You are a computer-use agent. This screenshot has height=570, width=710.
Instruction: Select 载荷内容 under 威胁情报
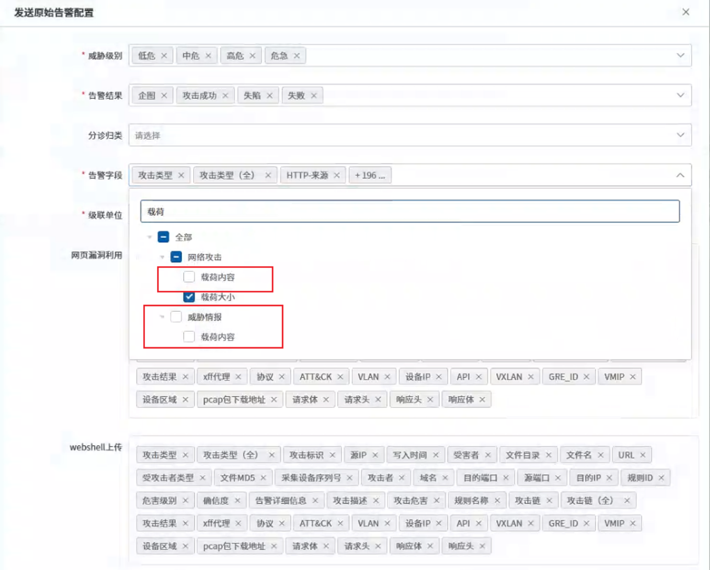[189, 337]
